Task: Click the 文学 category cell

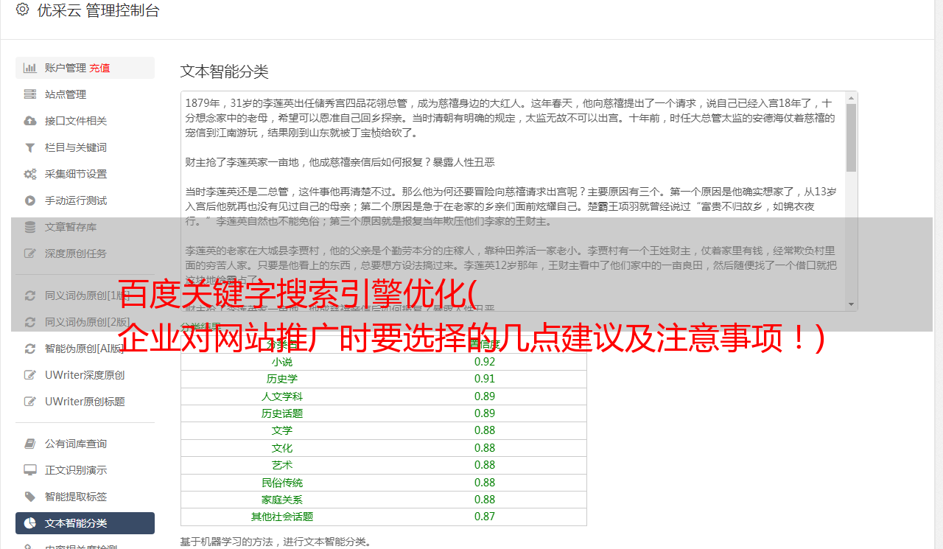Action: 282,430
